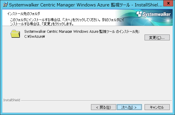Image resolution: width=175 pixels, height=115 pixels.
Task: Click the インストール先のフォルダ heading
Action: pos(23,14)
